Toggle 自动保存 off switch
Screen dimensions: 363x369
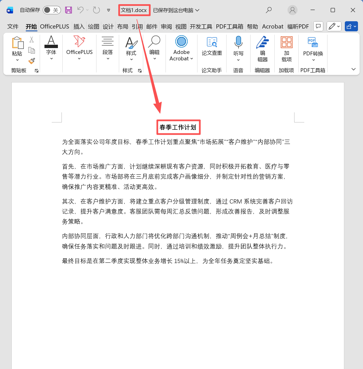pos(52,10)
